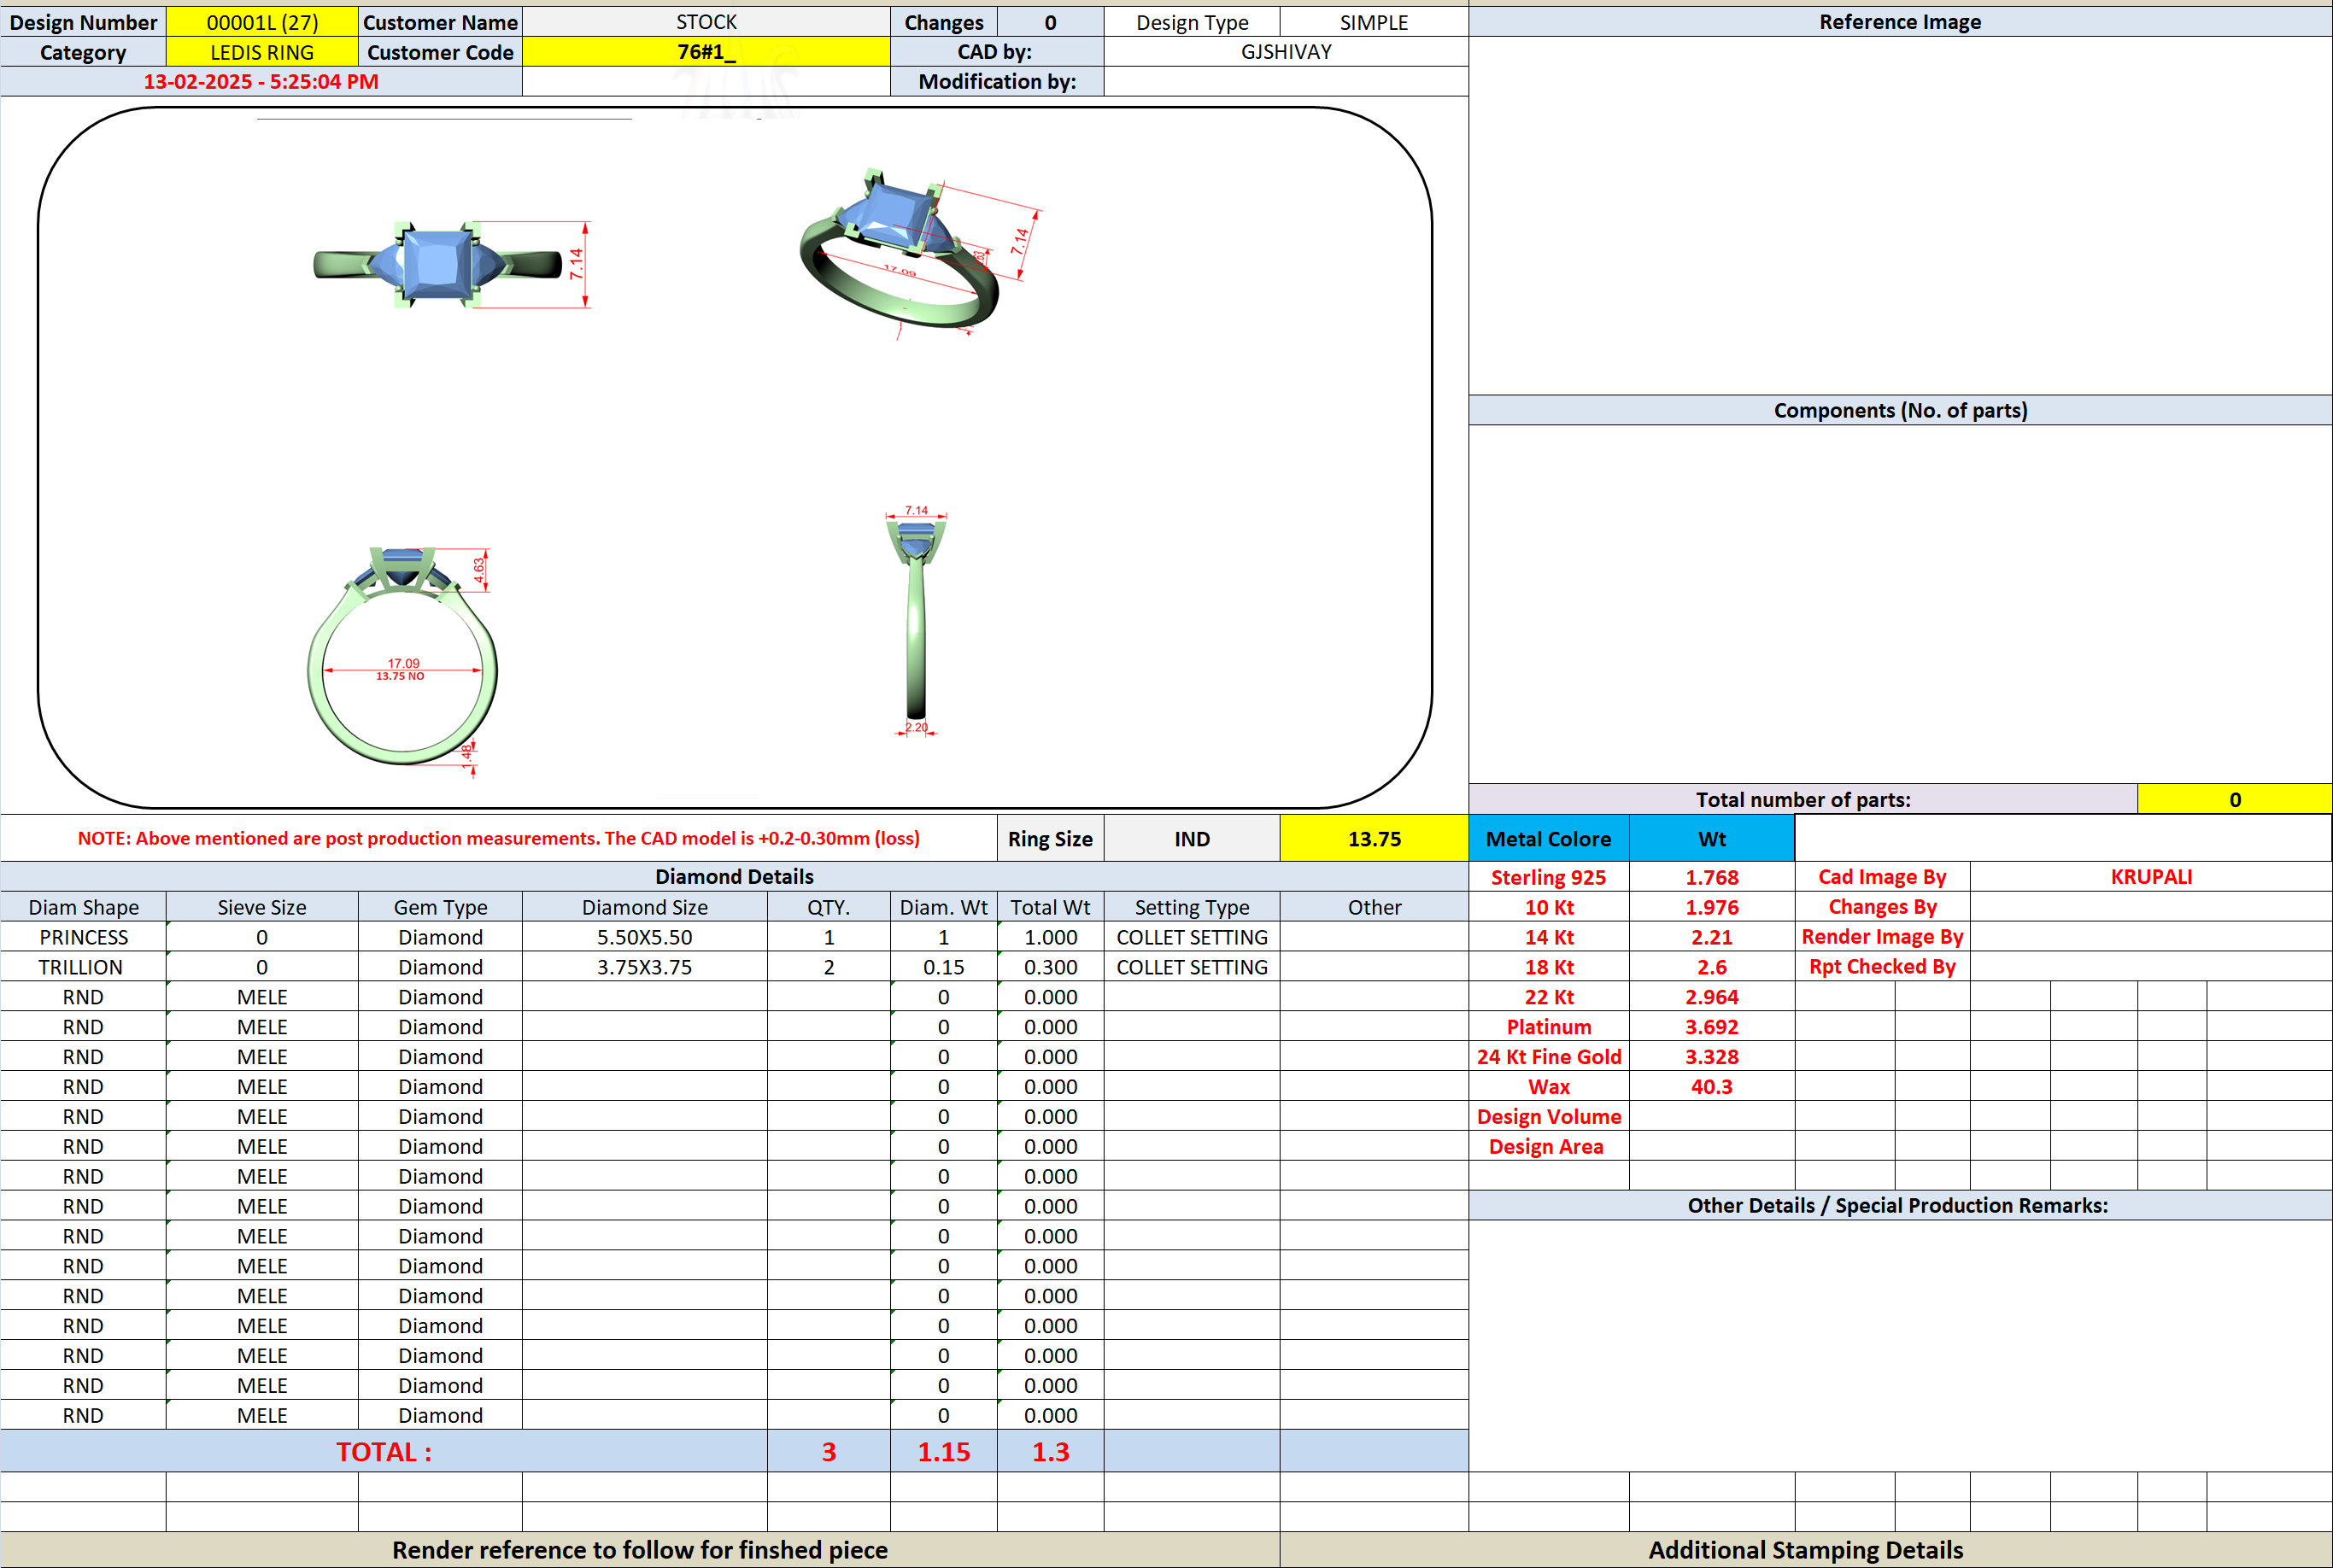Click the QTY. column header
Screen dimensions: 2333x1568
(828, 907)
